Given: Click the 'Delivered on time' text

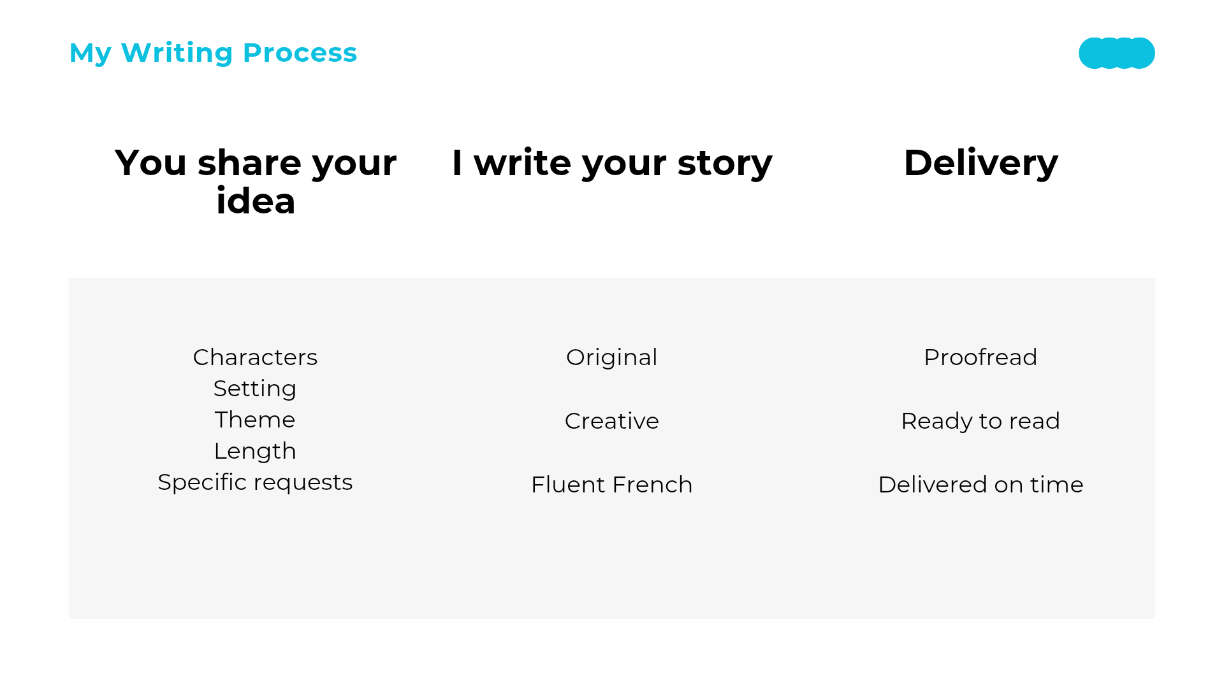Looking at the screenshot, I should click(x=980, y=485).
